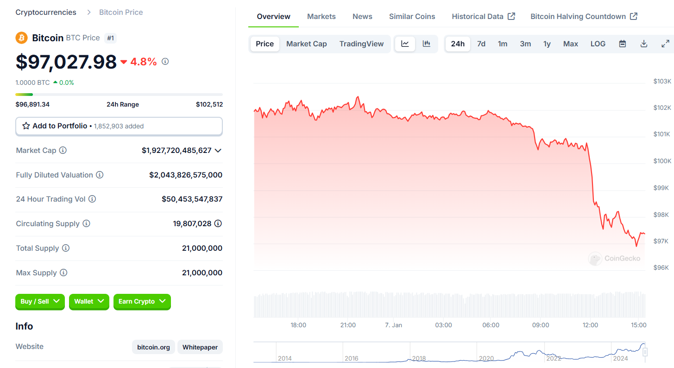The height and width of the screenshot is (368, 674).
Task: Switch to the News tab
Action: tap(362, 17)
